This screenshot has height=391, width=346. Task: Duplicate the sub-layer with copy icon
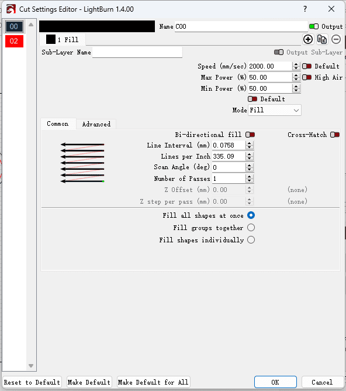322,39
